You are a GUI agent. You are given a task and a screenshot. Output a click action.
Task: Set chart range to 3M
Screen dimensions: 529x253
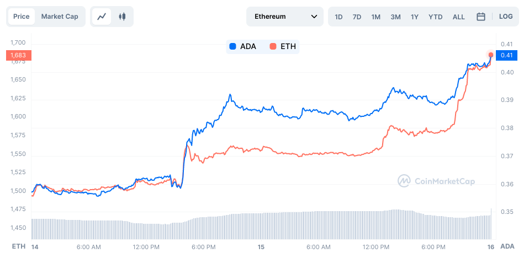(395, 17)
